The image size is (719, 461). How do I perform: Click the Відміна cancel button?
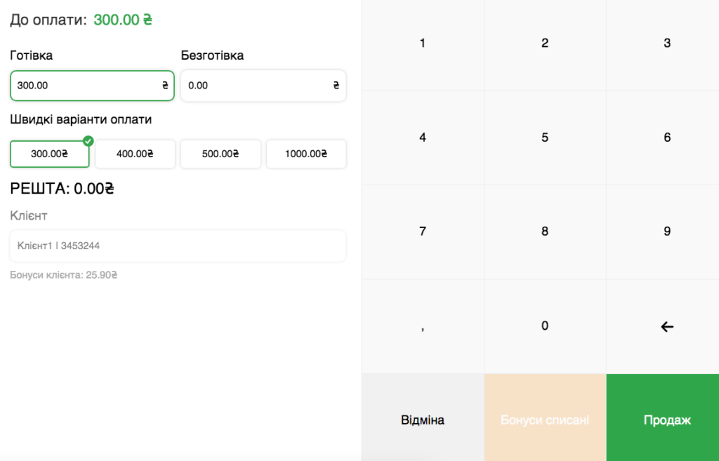[423, 420]
